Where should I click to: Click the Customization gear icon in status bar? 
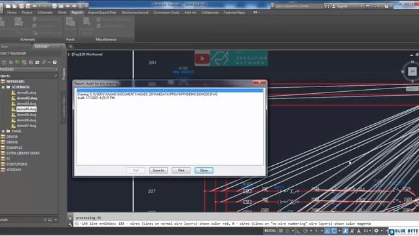376,231
